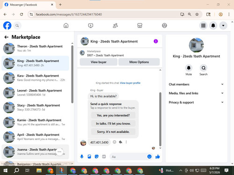Click the View buyer button

pos(99,62)
